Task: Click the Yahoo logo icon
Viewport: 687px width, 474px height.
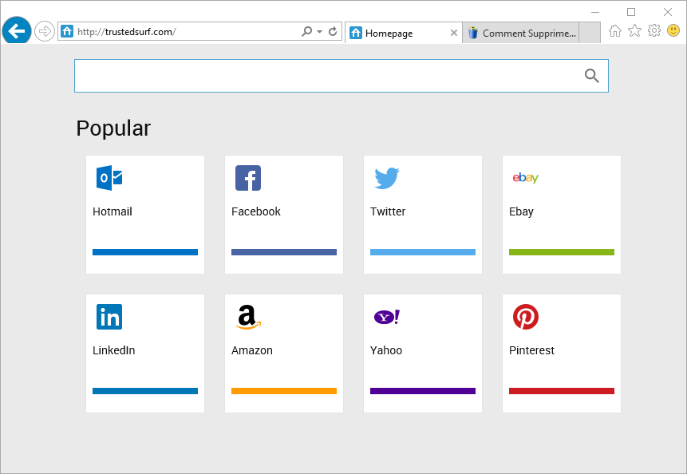Action: pos(387,317)
